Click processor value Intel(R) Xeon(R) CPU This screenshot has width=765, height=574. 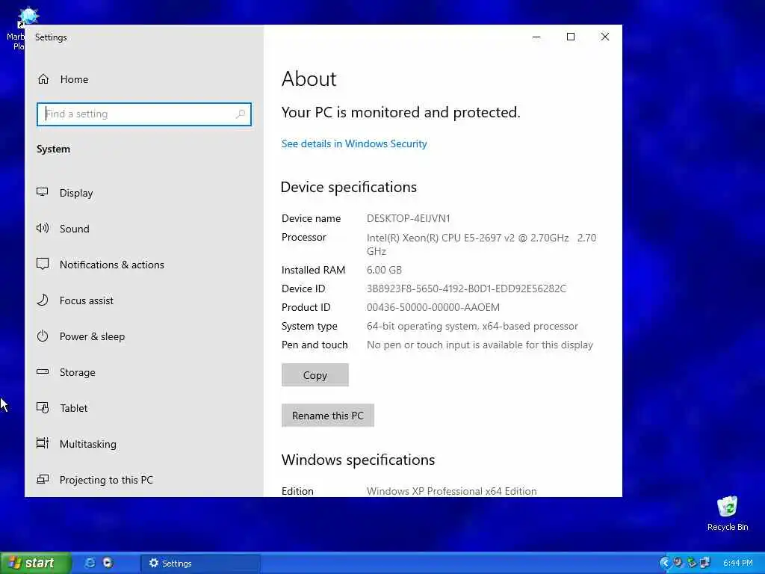tap(482, 244)
